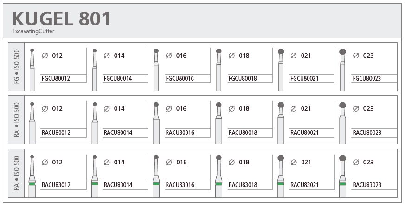Image resolution: width=405 pixels, height=207 pixels.
Task: Click the FG 012 bur illustration
Action: (x=32, y=69)
